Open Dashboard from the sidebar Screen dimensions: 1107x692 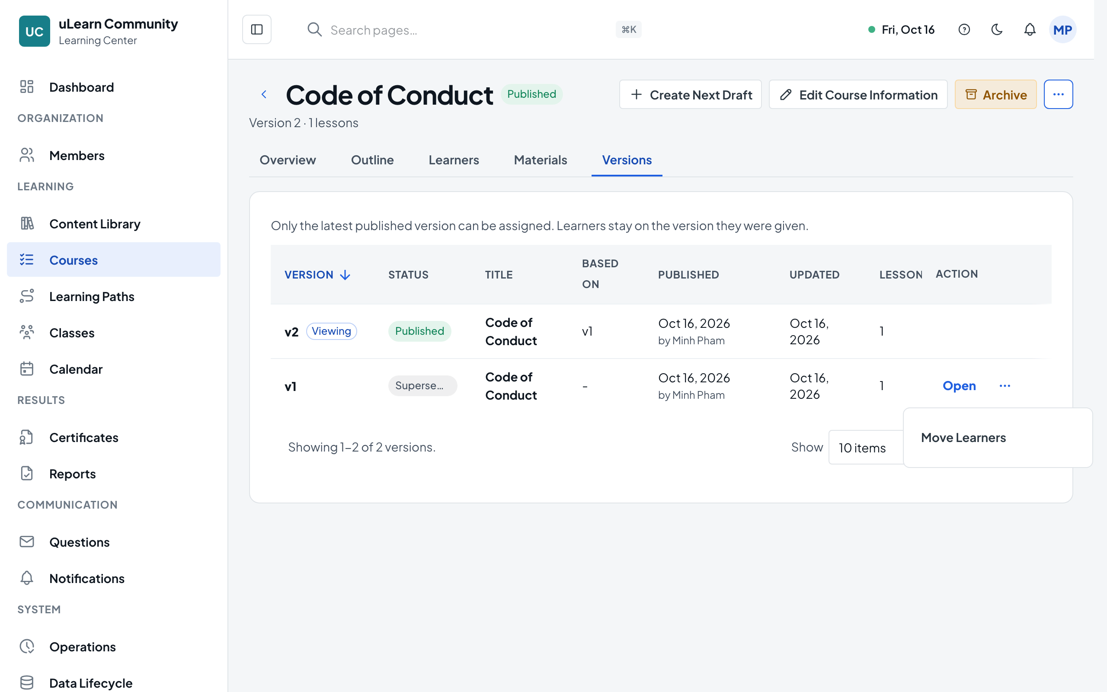113,87
